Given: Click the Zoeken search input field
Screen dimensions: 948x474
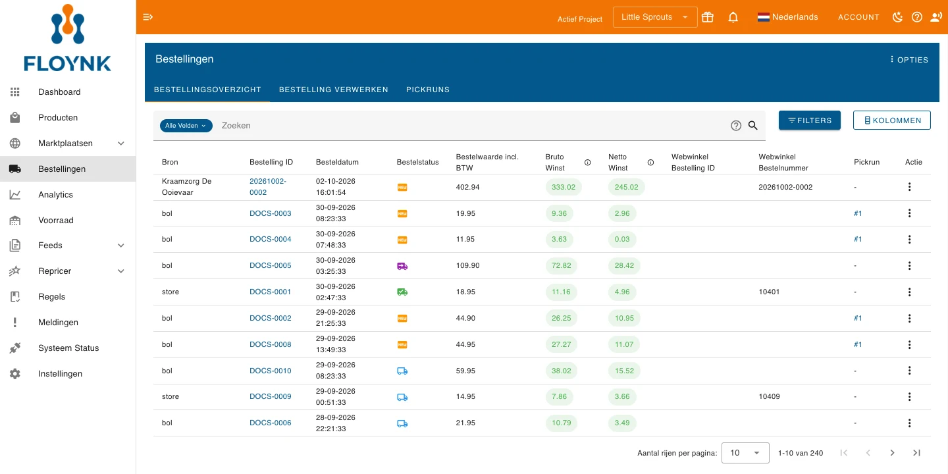Looking at the screenshot, I should click(471, 126).
